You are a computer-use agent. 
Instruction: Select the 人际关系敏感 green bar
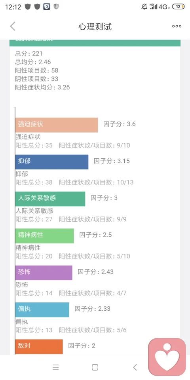point(50,199)
